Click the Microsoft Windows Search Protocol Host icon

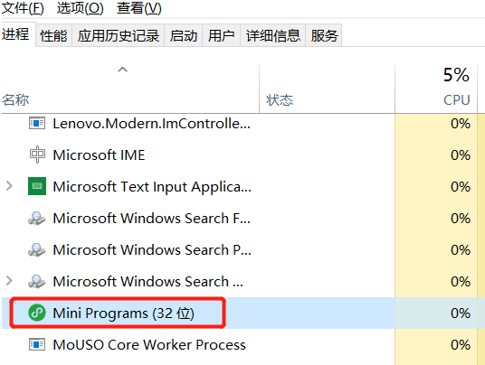pyautogui.click(x=37, y=249)
